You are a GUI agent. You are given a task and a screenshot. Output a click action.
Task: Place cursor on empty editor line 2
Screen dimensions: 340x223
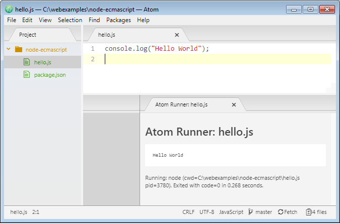click(207, 59)
